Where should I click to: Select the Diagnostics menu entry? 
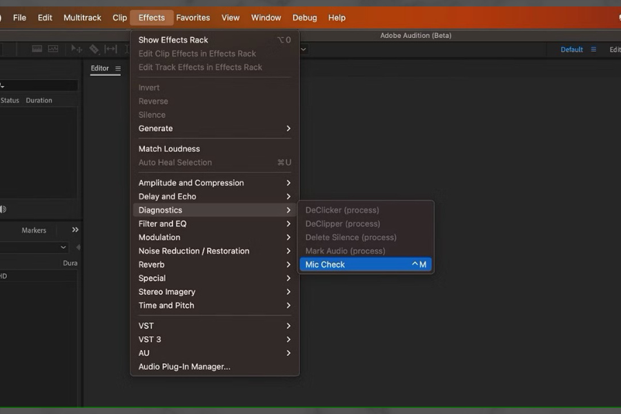pos(215,210)
